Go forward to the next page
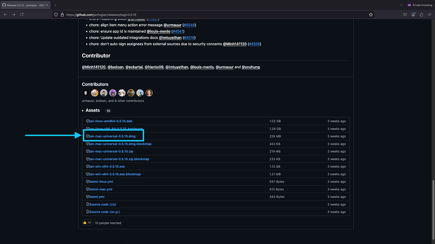This screenshot has height=244, width=435. pyautogui.click(x=13, y=15)
